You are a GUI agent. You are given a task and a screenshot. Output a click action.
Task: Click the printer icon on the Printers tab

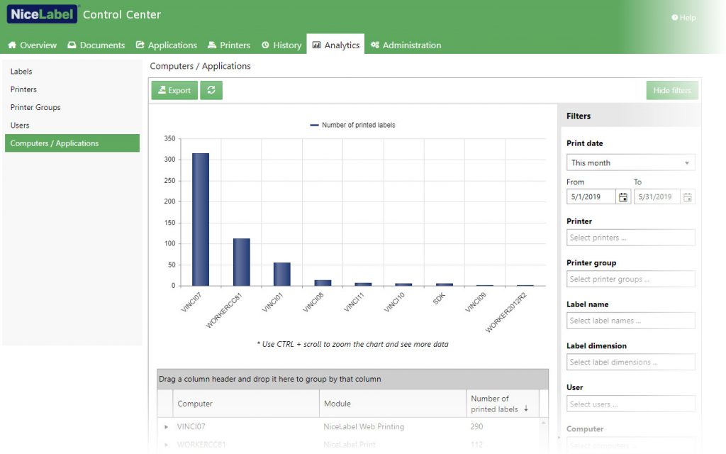coord(211,45)
